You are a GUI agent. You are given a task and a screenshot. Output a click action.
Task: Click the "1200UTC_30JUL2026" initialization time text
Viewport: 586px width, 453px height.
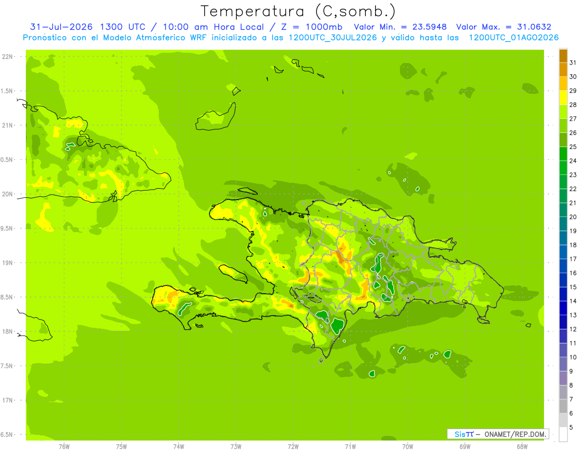(x=333, y=38)
